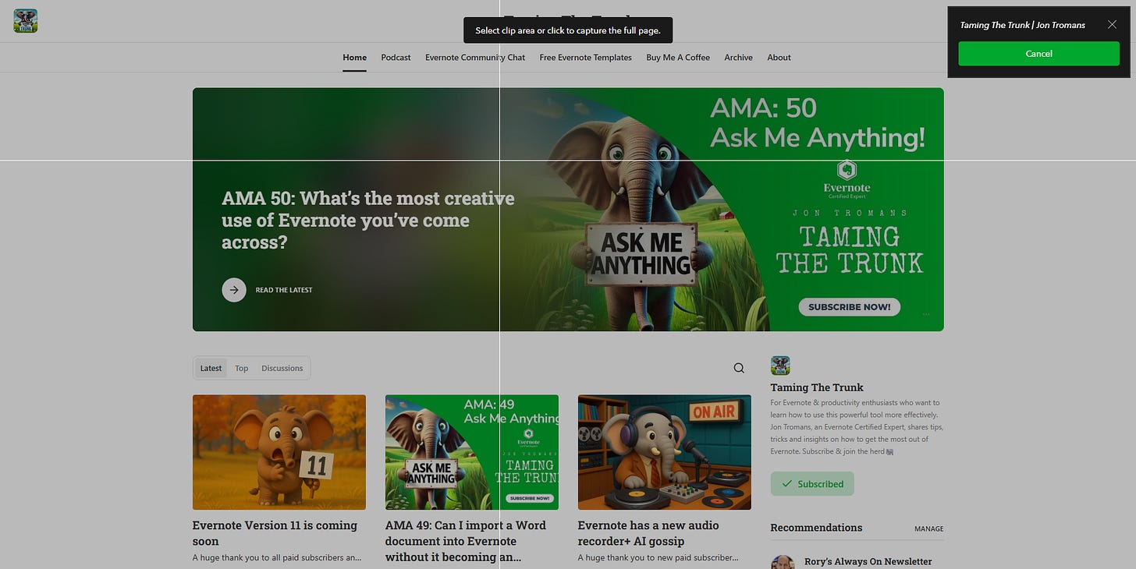The image size is (1136, 569).
Task: Click the Taming The Trunk logo at the page's top left
Action: [26, 21]
